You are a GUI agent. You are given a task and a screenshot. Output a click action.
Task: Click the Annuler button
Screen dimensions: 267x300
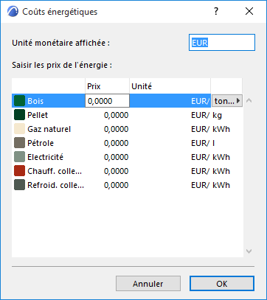click(x=148, y=284)
